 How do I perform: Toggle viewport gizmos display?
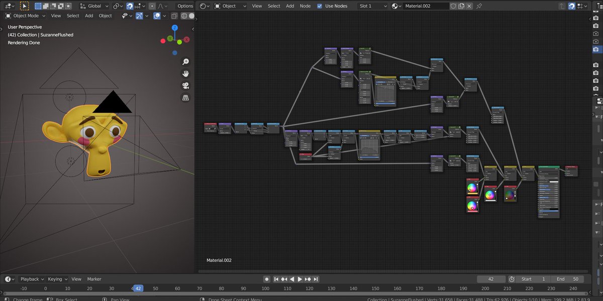point(139,16)
